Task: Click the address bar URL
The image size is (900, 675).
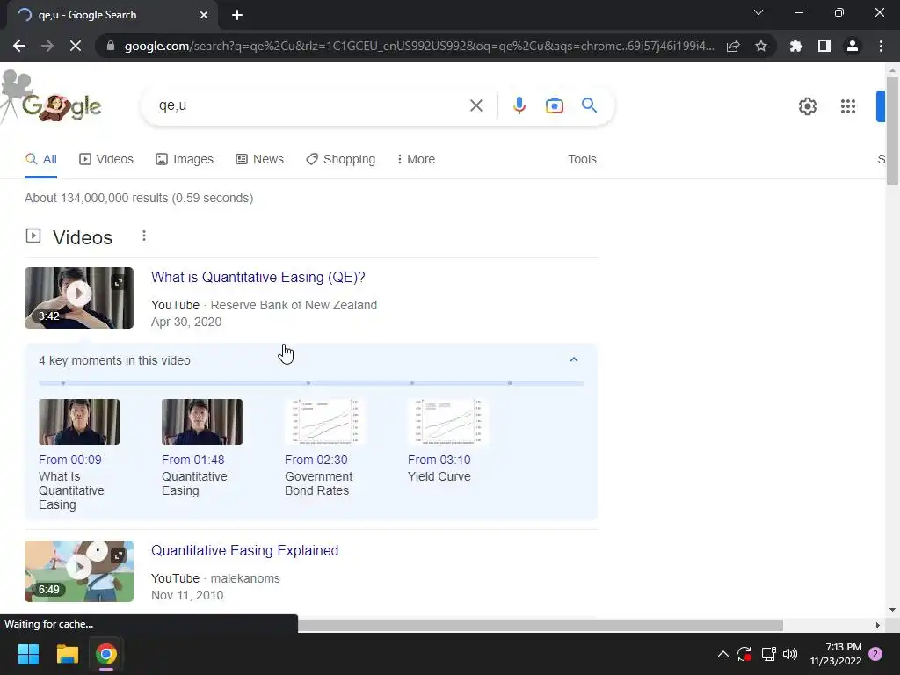Action: click(x=419, y=46)
